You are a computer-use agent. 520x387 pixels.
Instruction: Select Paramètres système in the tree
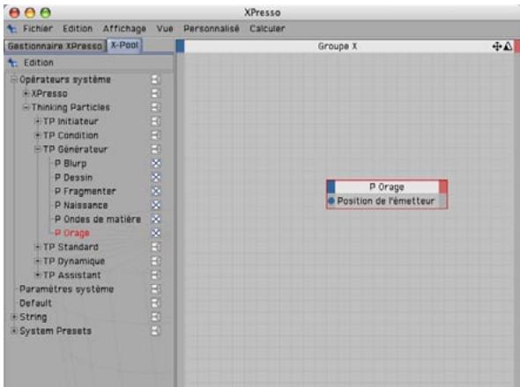tap(67, 289)
